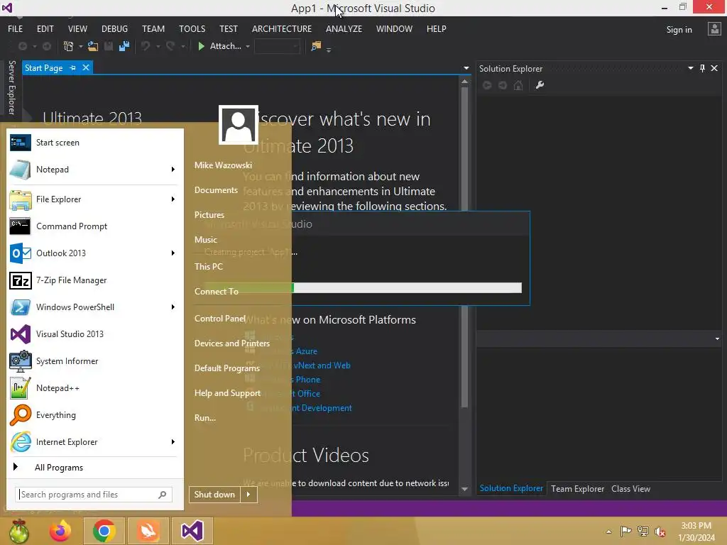
Task: Switch to the Team Explorer tab
Action: [x=577, y=489]
